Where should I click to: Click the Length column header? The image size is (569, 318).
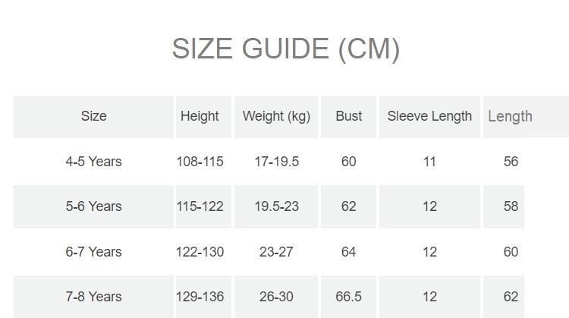(510, 116)
